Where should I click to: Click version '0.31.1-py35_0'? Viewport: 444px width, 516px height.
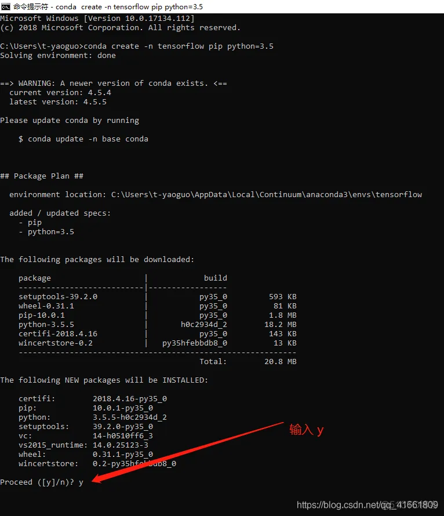pyautogui.click(x=123, y=455)
